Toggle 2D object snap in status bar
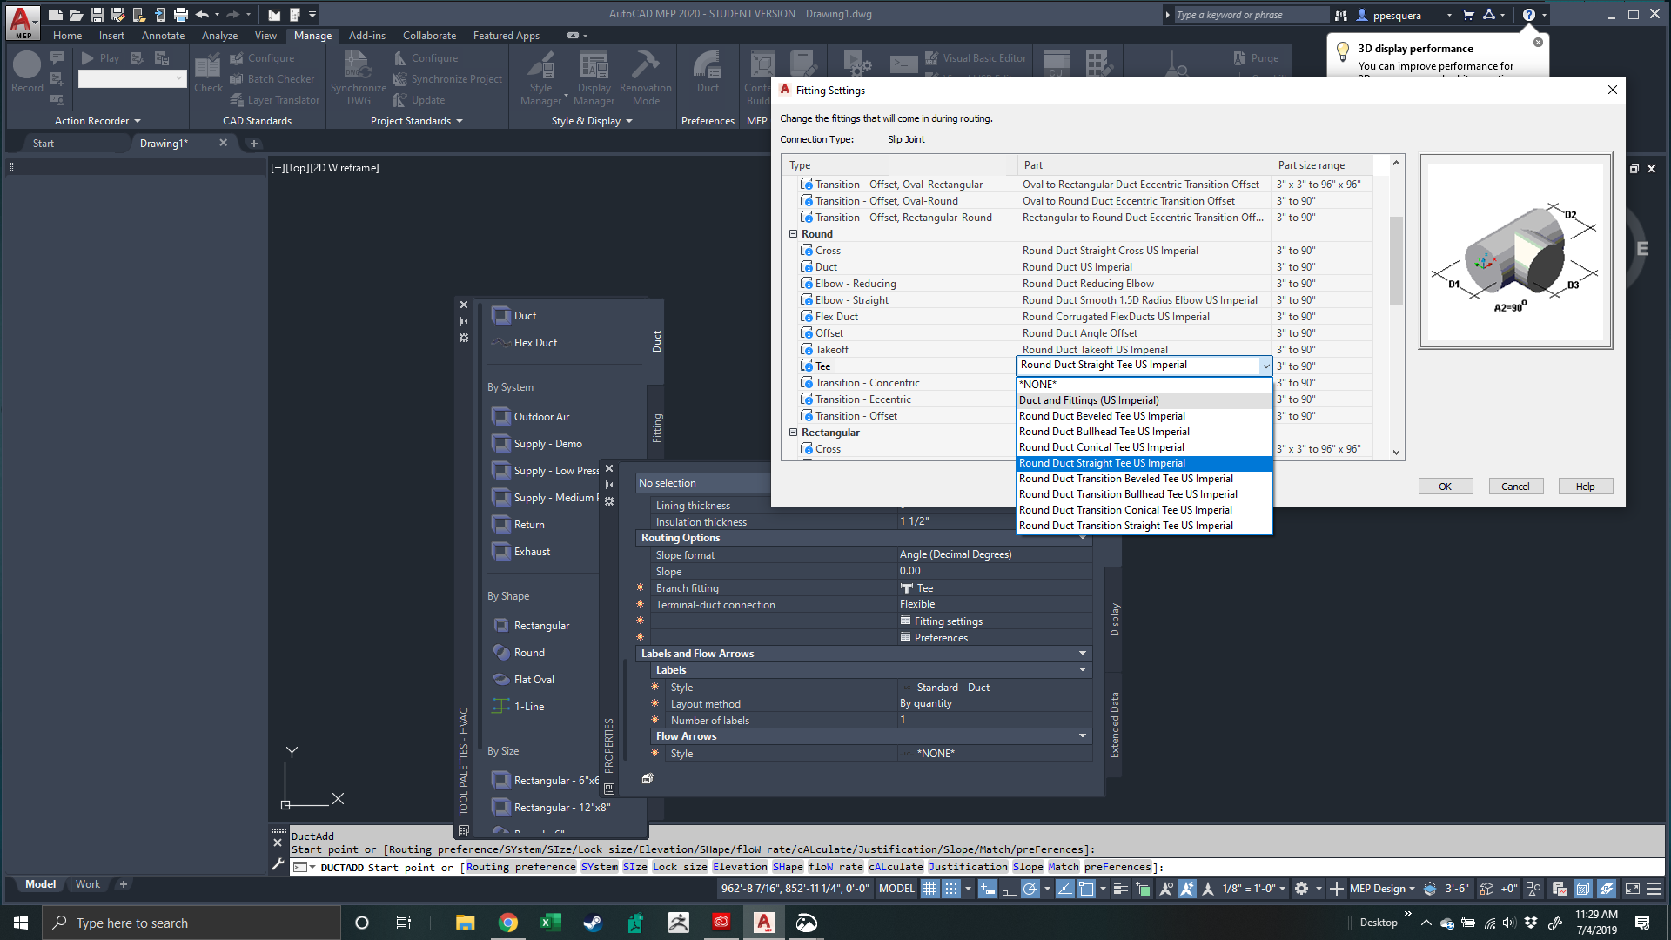1671x940 pixels. (1086, 889)
